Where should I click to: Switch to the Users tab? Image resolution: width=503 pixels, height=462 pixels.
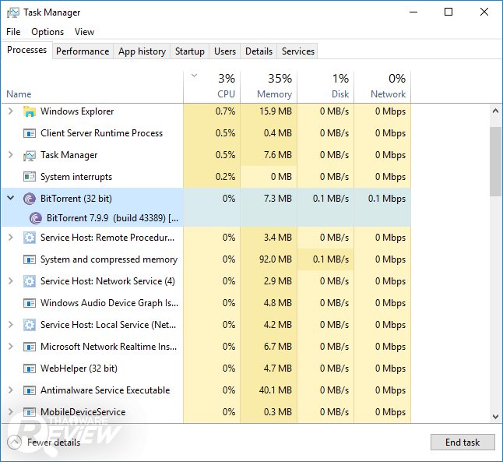click(225, 51)
